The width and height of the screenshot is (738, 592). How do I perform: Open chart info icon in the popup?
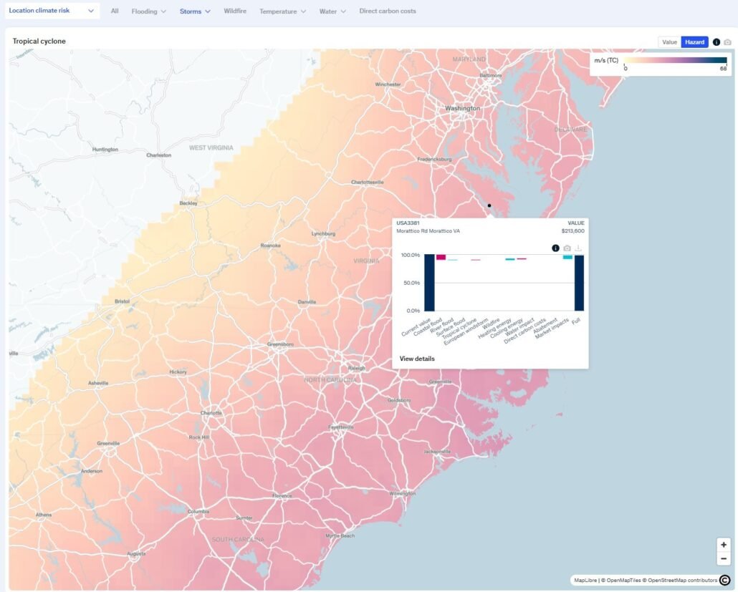555,248
